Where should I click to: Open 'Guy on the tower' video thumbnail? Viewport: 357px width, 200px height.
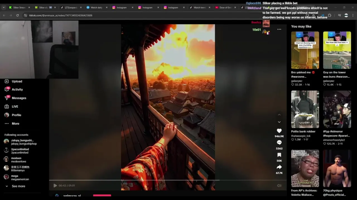click(337, 50)
